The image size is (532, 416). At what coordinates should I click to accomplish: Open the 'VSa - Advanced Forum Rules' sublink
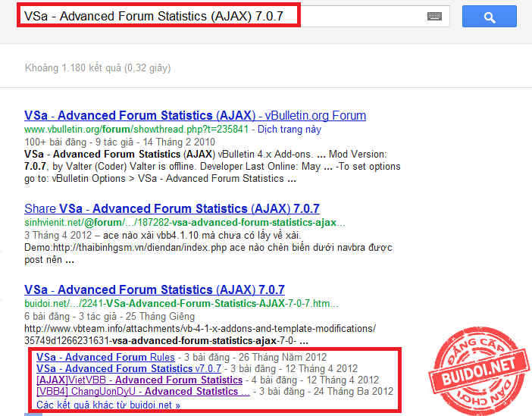[105, 358]
